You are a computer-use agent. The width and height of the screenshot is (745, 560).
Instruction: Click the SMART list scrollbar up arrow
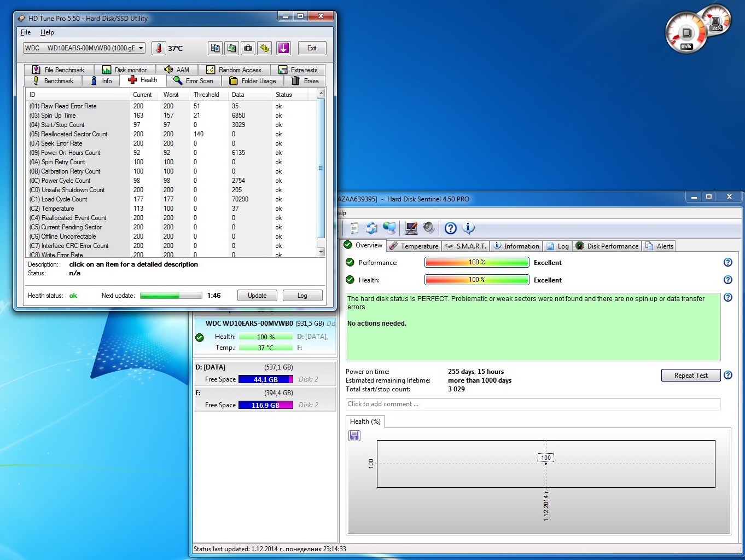pos(321,94)
